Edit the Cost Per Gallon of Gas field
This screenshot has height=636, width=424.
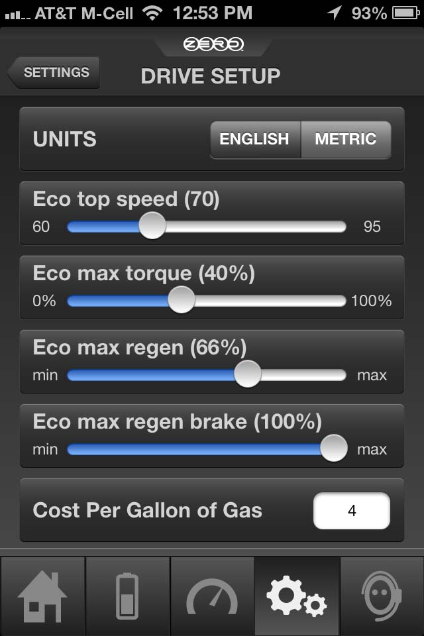point(351,511)
